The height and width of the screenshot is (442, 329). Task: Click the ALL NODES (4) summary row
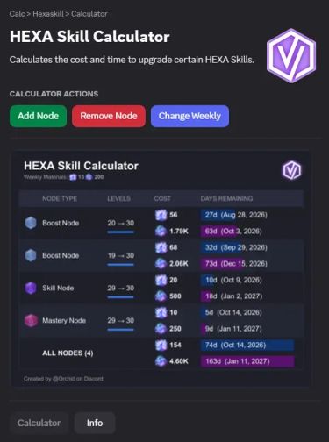161,353
